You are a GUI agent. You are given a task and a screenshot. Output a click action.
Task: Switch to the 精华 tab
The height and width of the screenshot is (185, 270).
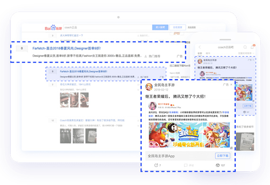click(208, 53)
